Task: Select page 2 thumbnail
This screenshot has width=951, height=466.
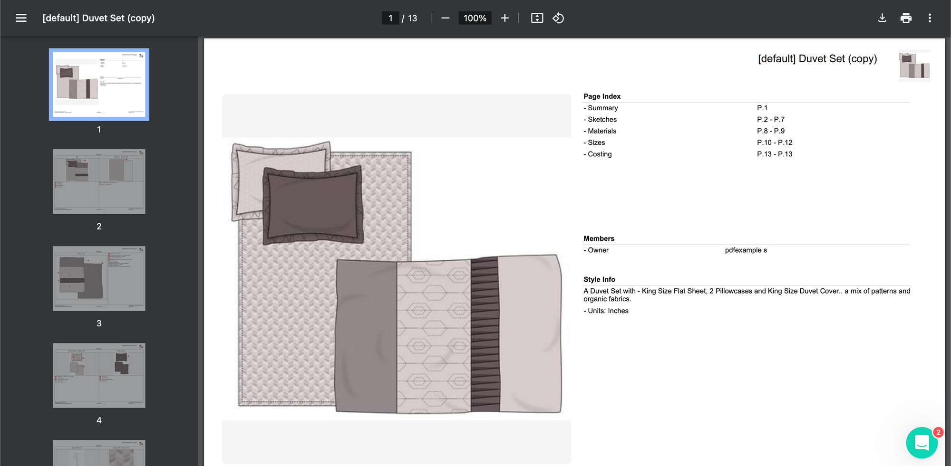Action: 99,181
